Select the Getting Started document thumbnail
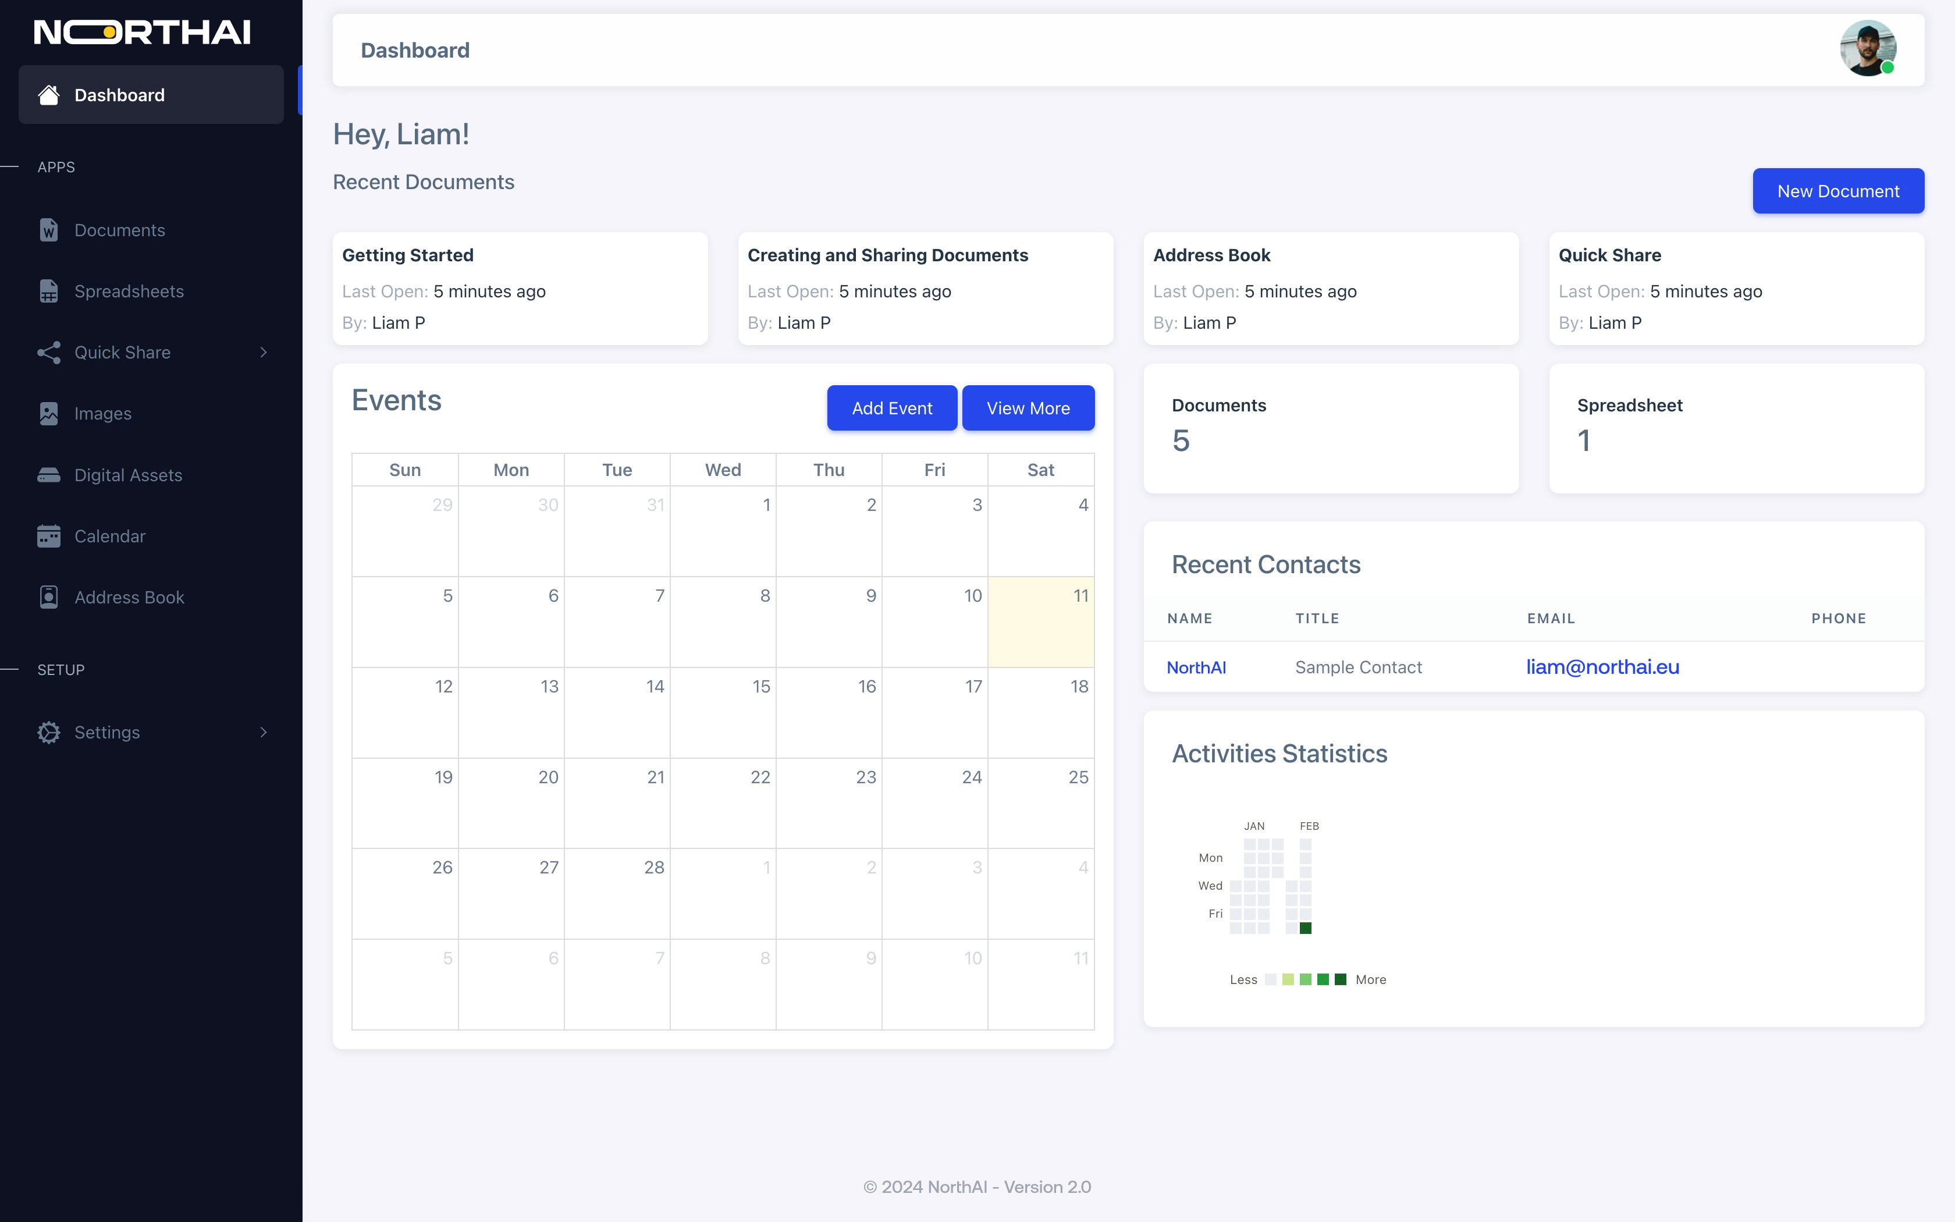1955x1222 pixels. coord(521,289)
